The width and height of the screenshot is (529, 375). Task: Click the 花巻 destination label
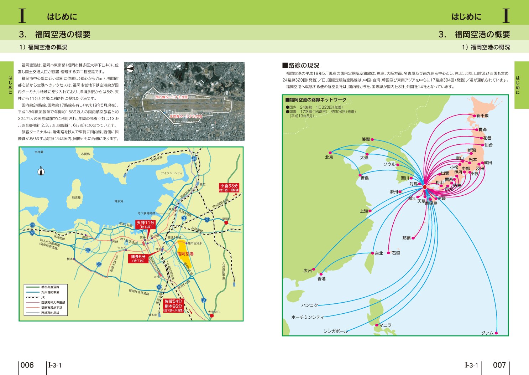pos(487,138)
